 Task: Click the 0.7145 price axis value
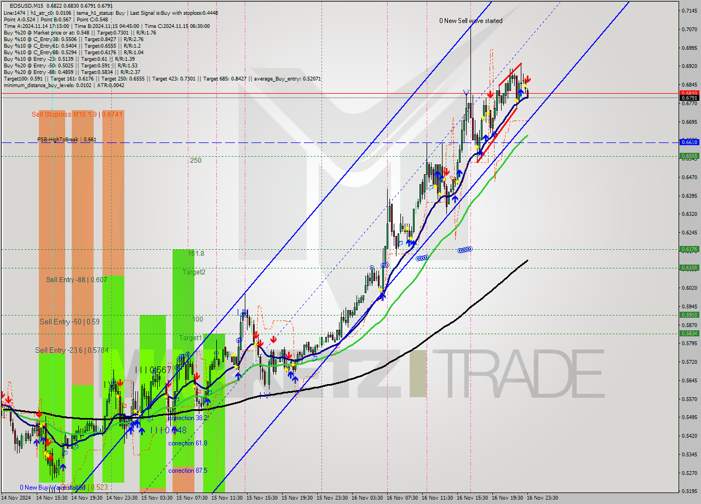(x=688, y=11)
